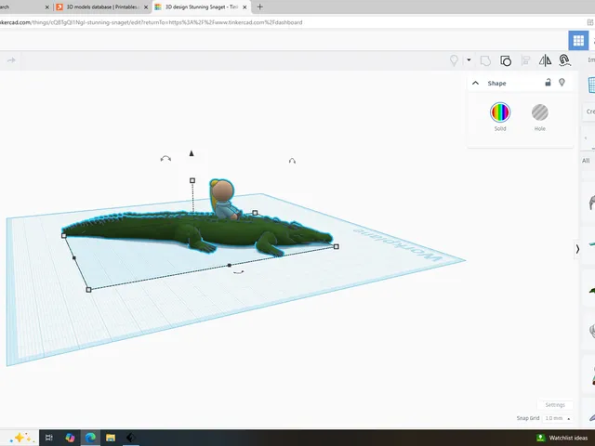The height and width of the screenshot is (446, 595).
Task: Click the black diamond app taskbar icon
Action: pyautogui.click(x=130, y=438)
